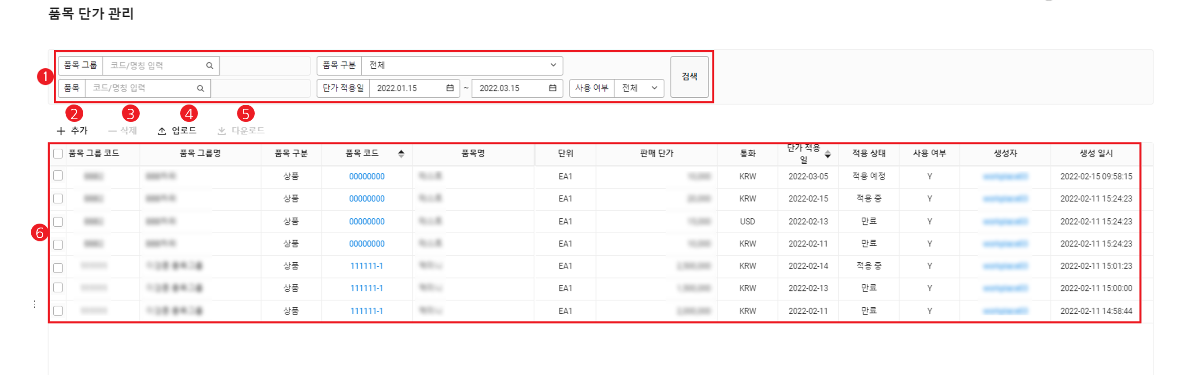The image size is (1199, 375).
Task: Click the magnifier icon in 품목 field
Action: coord(200,88)
